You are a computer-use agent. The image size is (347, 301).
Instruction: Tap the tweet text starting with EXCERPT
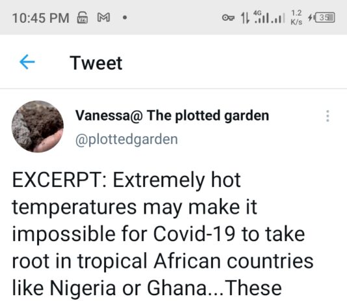click(x=162, y=234)
